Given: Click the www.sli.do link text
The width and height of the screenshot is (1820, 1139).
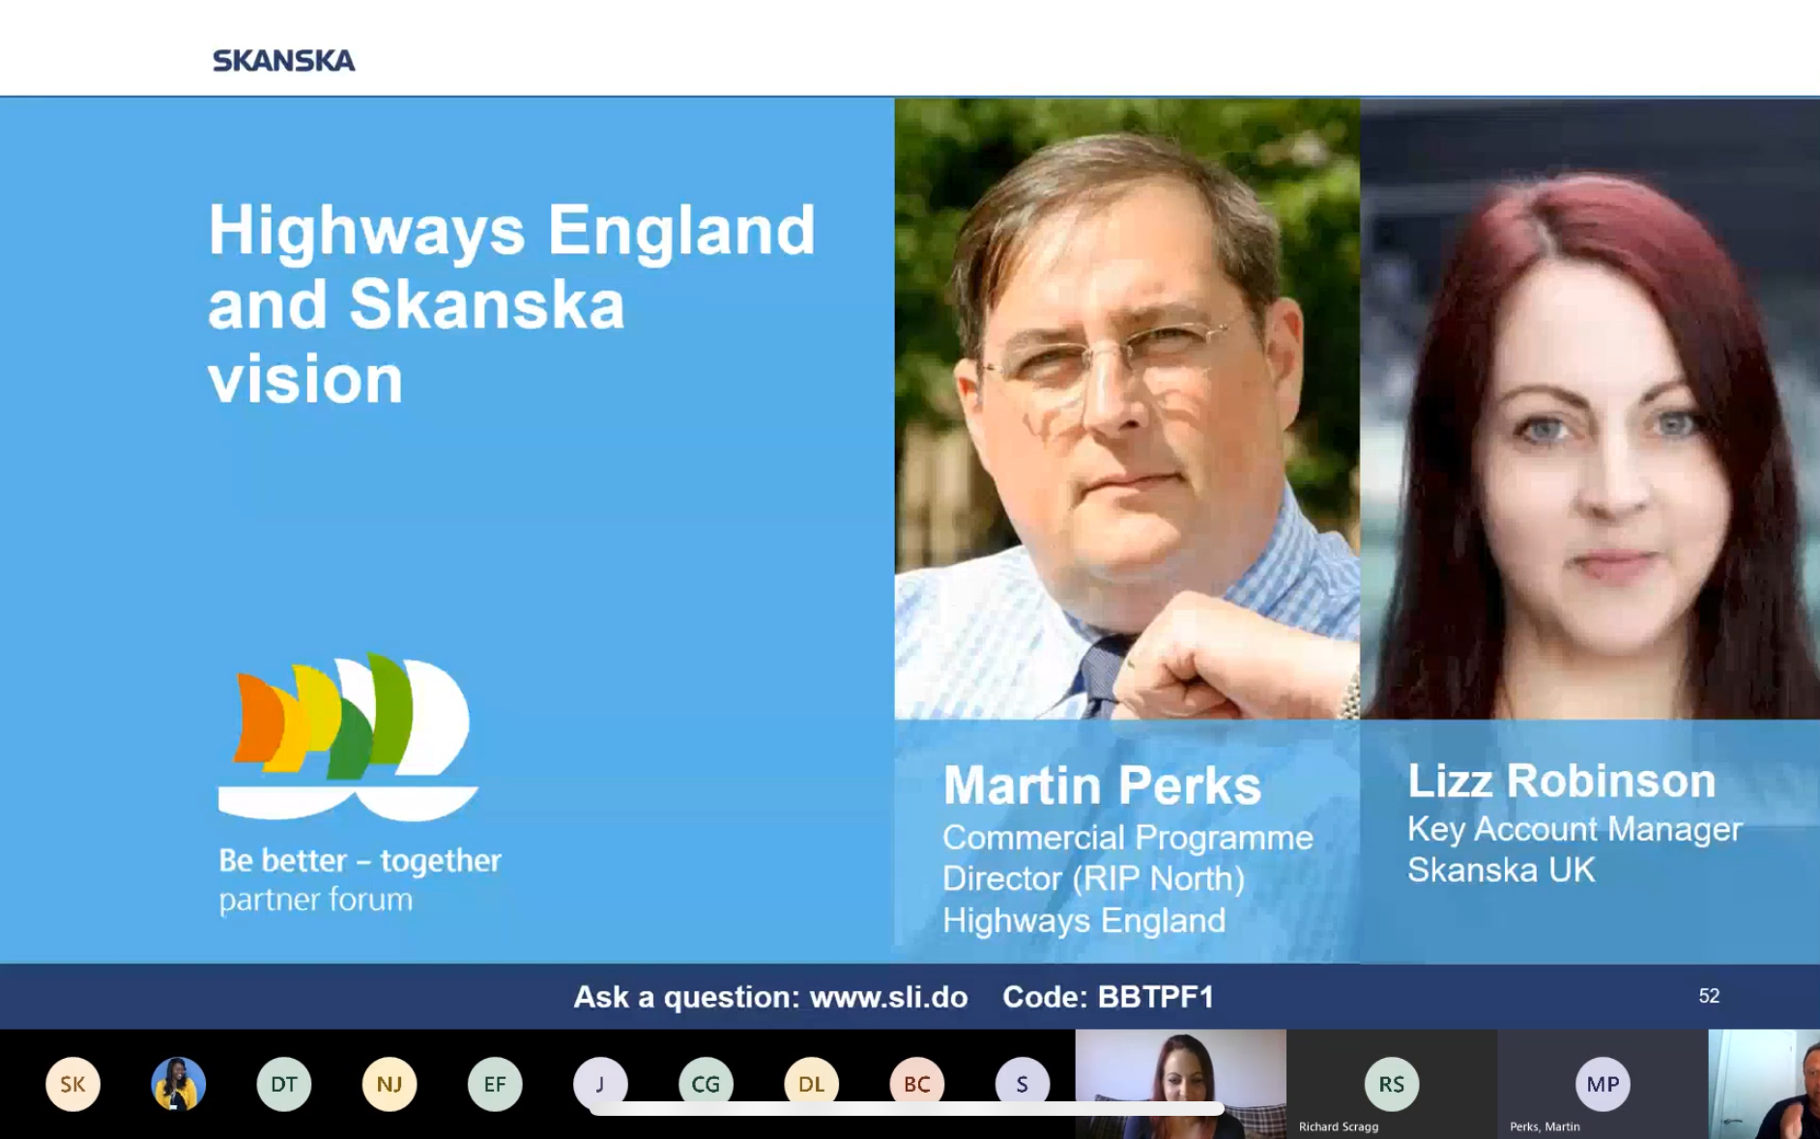Looking at the screenshot, I should tap(888, 997).
